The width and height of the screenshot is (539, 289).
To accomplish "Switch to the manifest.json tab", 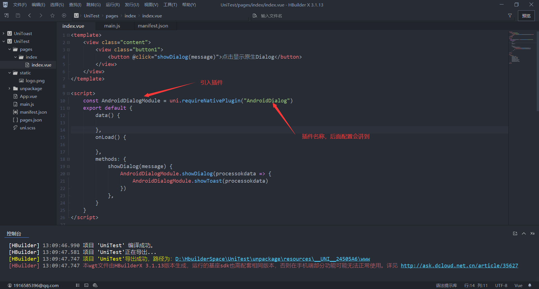I will point(153,26).
